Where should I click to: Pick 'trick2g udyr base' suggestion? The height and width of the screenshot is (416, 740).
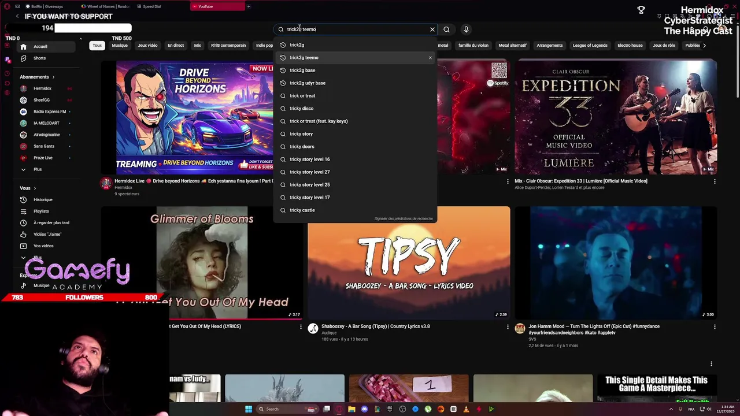point(355,83)
